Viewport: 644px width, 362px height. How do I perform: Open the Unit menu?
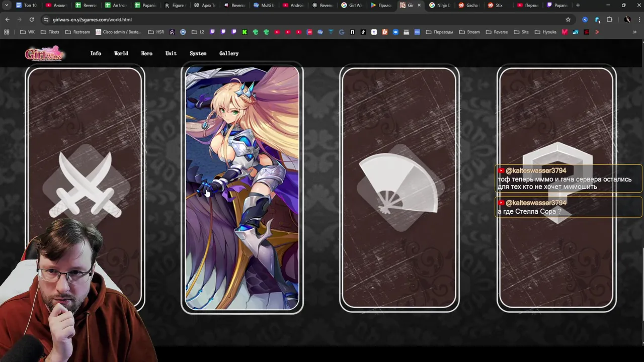171,53
